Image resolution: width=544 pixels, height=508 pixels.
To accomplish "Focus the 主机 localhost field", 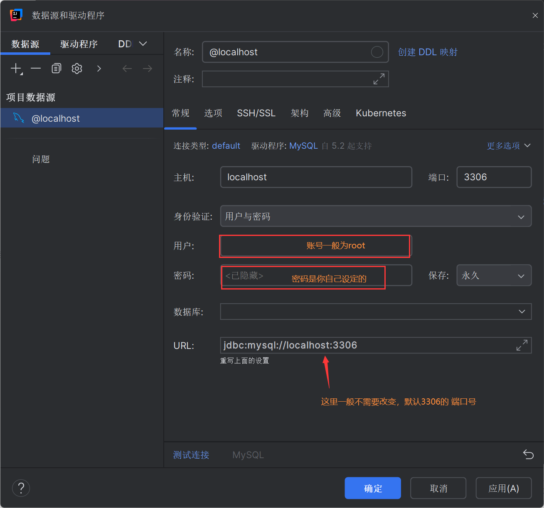I will [316, 177].
